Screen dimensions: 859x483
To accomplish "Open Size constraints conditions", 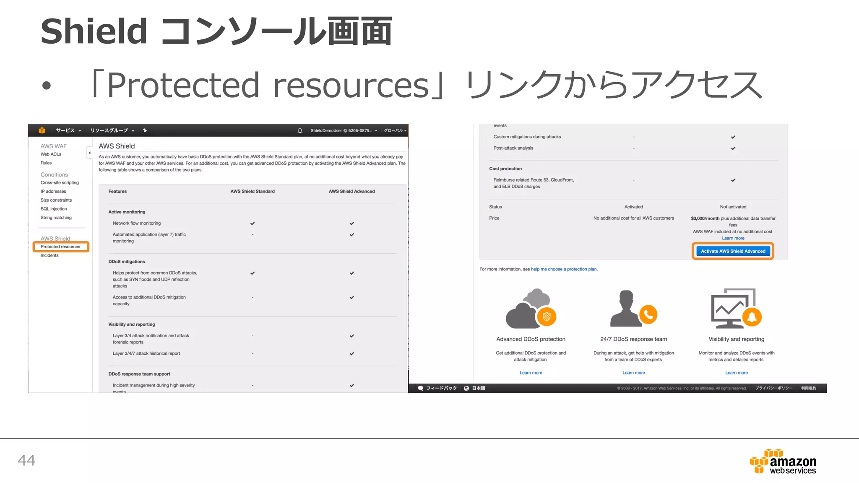I will coord(56,200).
